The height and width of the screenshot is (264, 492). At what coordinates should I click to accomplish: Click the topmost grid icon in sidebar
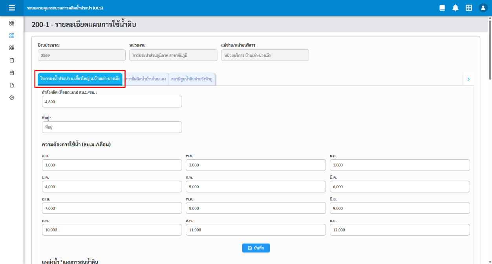(12, 23)
